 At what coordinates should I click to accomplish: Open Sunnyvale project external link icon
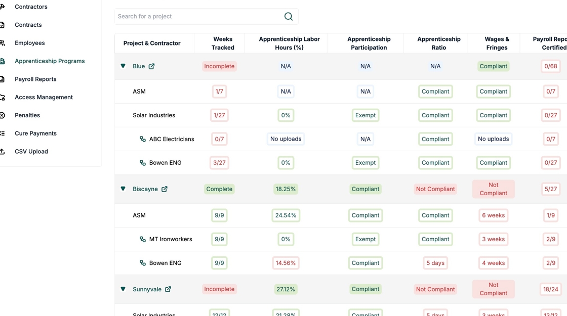[x=168, y=289]
